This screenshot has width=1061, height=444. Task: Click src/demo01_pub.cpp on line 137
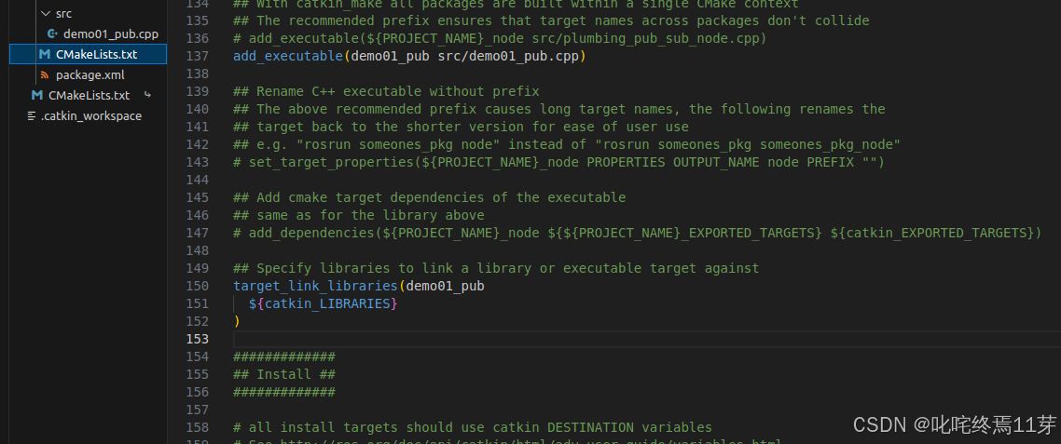[508, 56]
